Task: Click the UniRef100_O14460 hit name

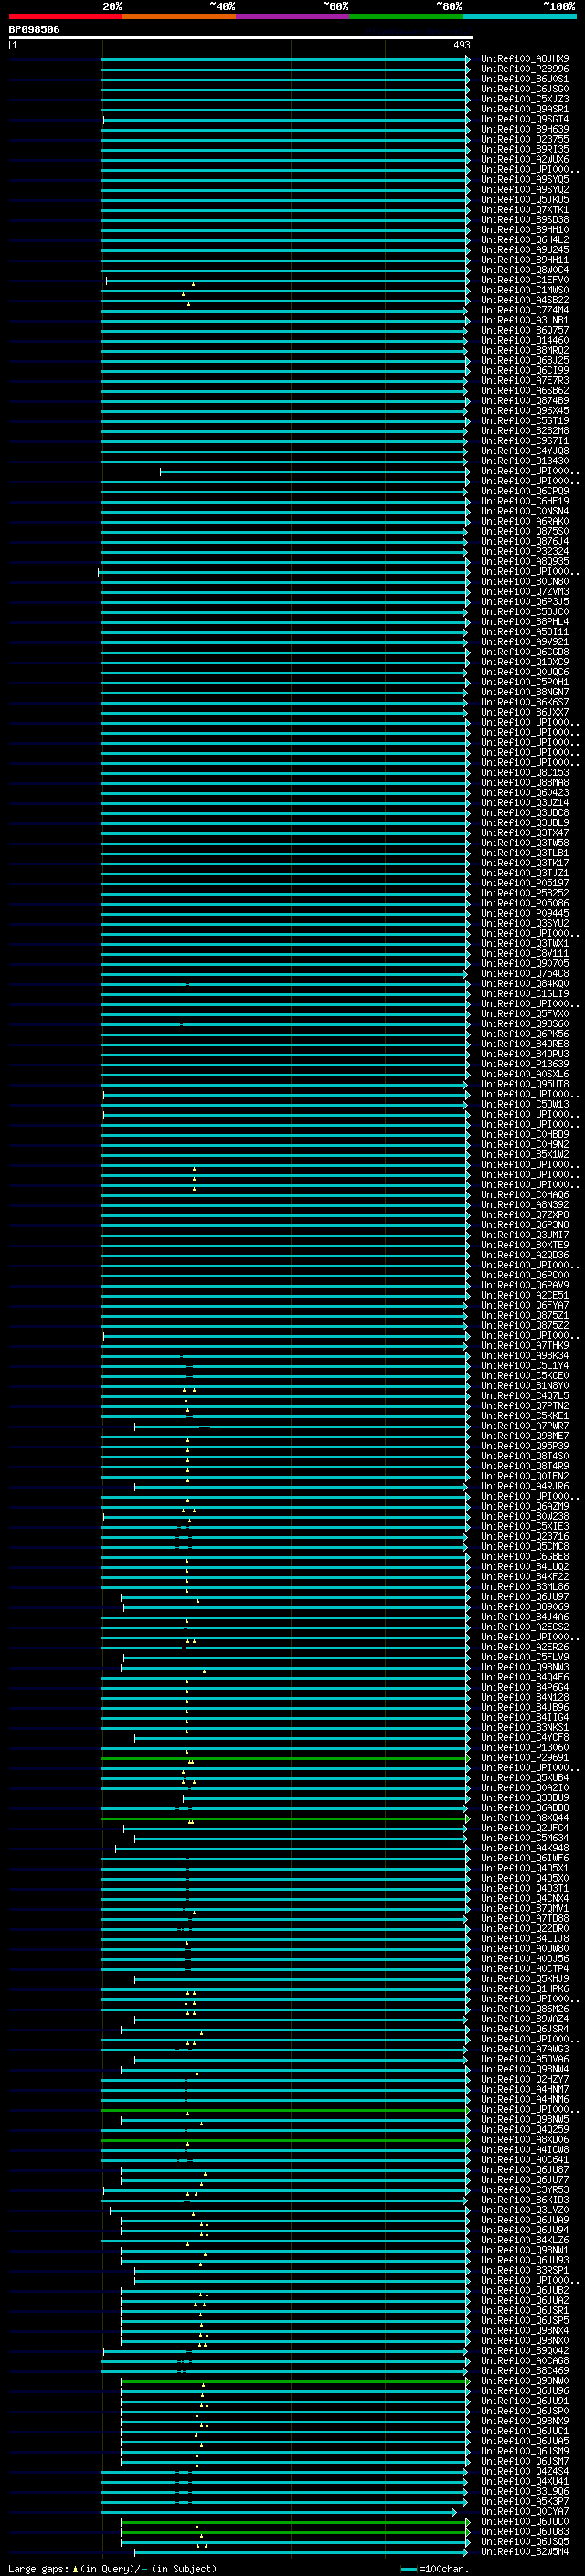Action: 525,340
